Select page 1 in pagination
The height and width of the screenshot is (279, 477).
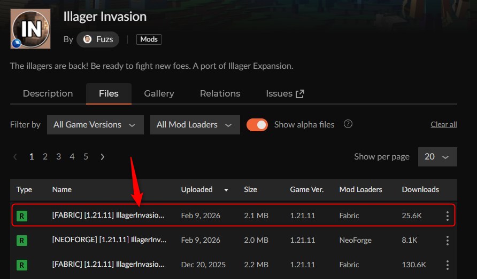pos(32,157)
